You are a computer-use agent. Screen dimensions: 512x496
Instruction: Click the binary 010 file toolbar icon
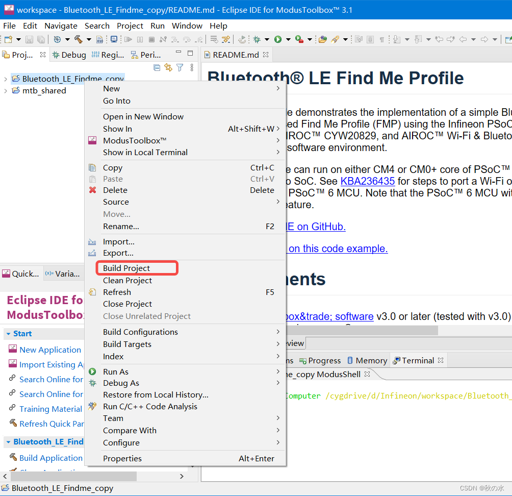100,39
